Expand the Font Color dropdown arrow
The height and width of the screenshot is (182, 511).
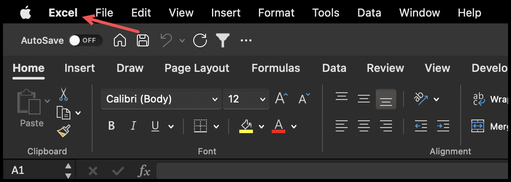(x=294, y=126)
